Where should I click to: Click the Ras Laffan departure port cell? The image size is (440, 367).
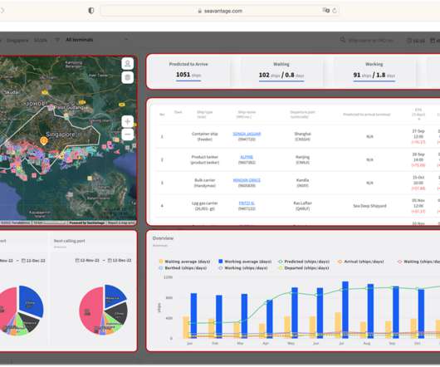302,206
